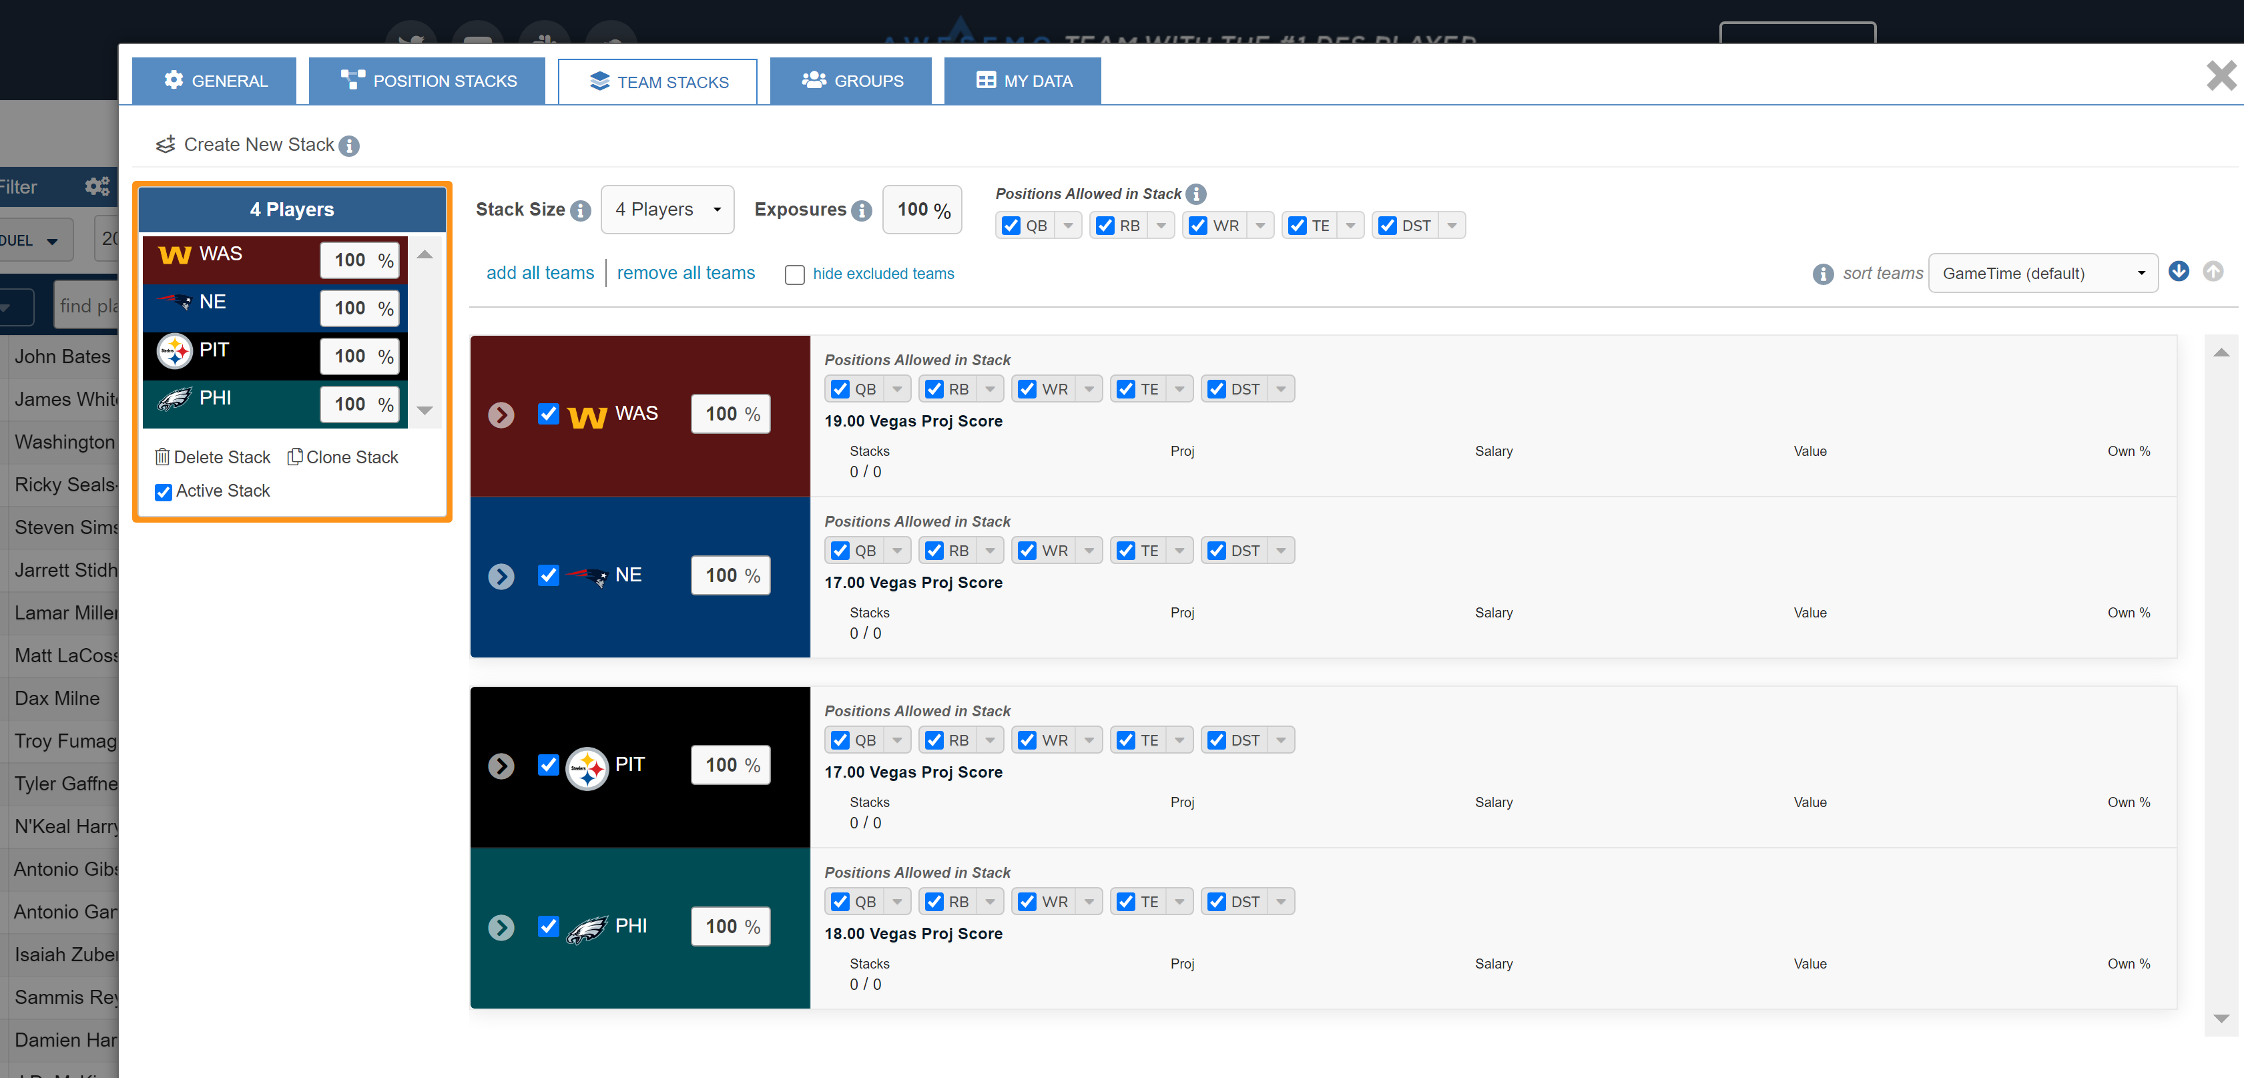Click the sort teams info icon
Image resolution: width=2244 pixels, height=1078 pixels.
pos(1824,274)
